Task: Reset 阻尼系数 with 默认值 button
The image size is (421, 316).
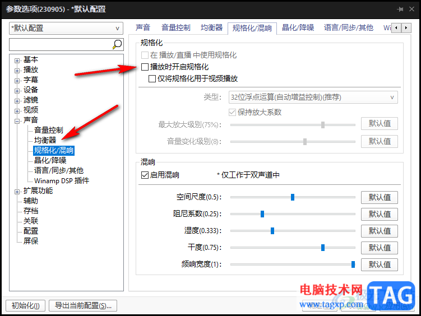Action: (x=380, y=214)
